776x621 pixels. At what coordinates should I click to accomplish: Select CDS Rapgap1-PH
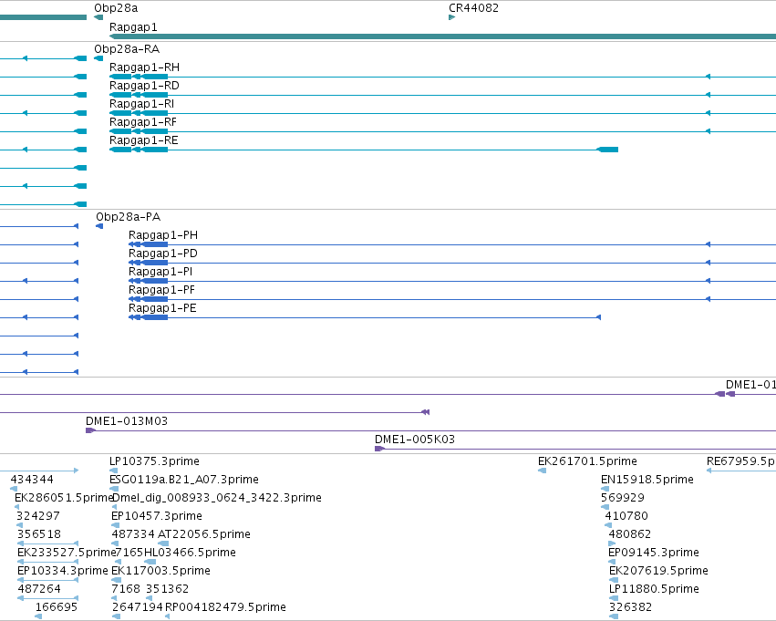pos(163,235)
